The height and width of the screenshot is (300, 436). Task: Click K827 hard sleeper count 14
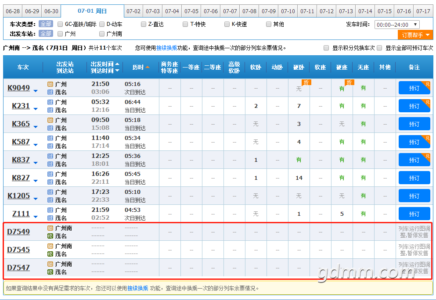pyautogui.click(x=299, y=178)
